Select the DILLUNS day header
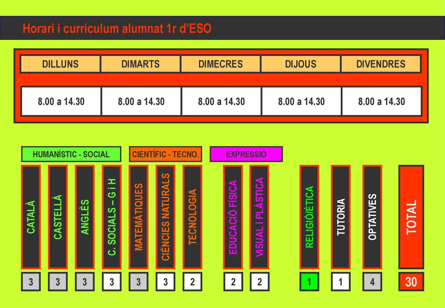This screenshot has height=308, width=445. [60, 64]
